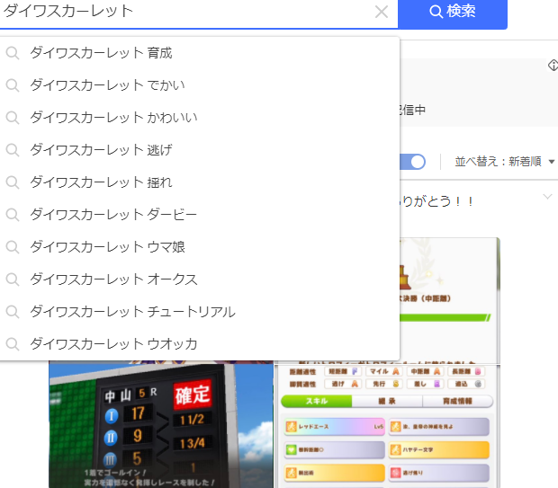Click magnifier icon beside 育成 suggestion
Screen dimensions: 558x488
[x=13, y=53]
